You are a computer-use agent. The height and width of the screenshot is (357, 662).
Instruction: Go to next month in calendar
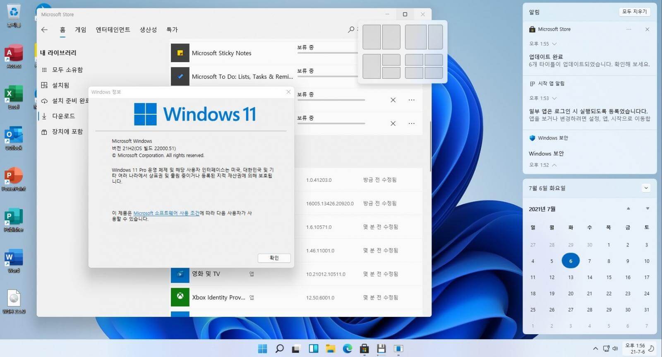tap(648, 209)
